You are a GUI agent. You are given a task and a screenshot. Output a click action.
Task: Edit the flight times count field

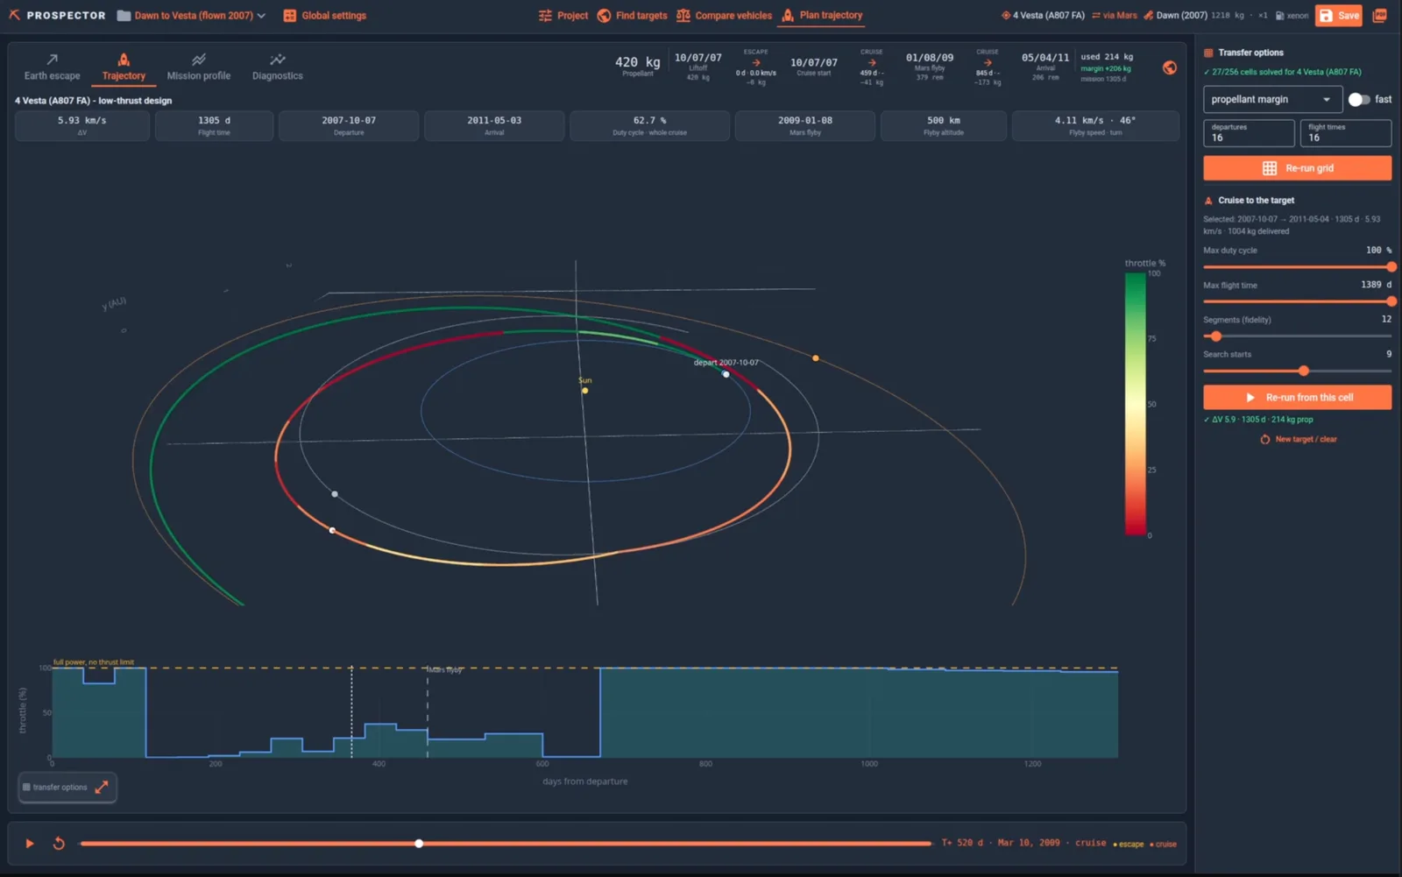pyautogui.click(x=1345, y=133)
